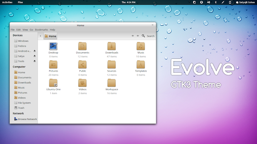
Task: Click the accessibility icon in top bar
Action: coord(201,2)
